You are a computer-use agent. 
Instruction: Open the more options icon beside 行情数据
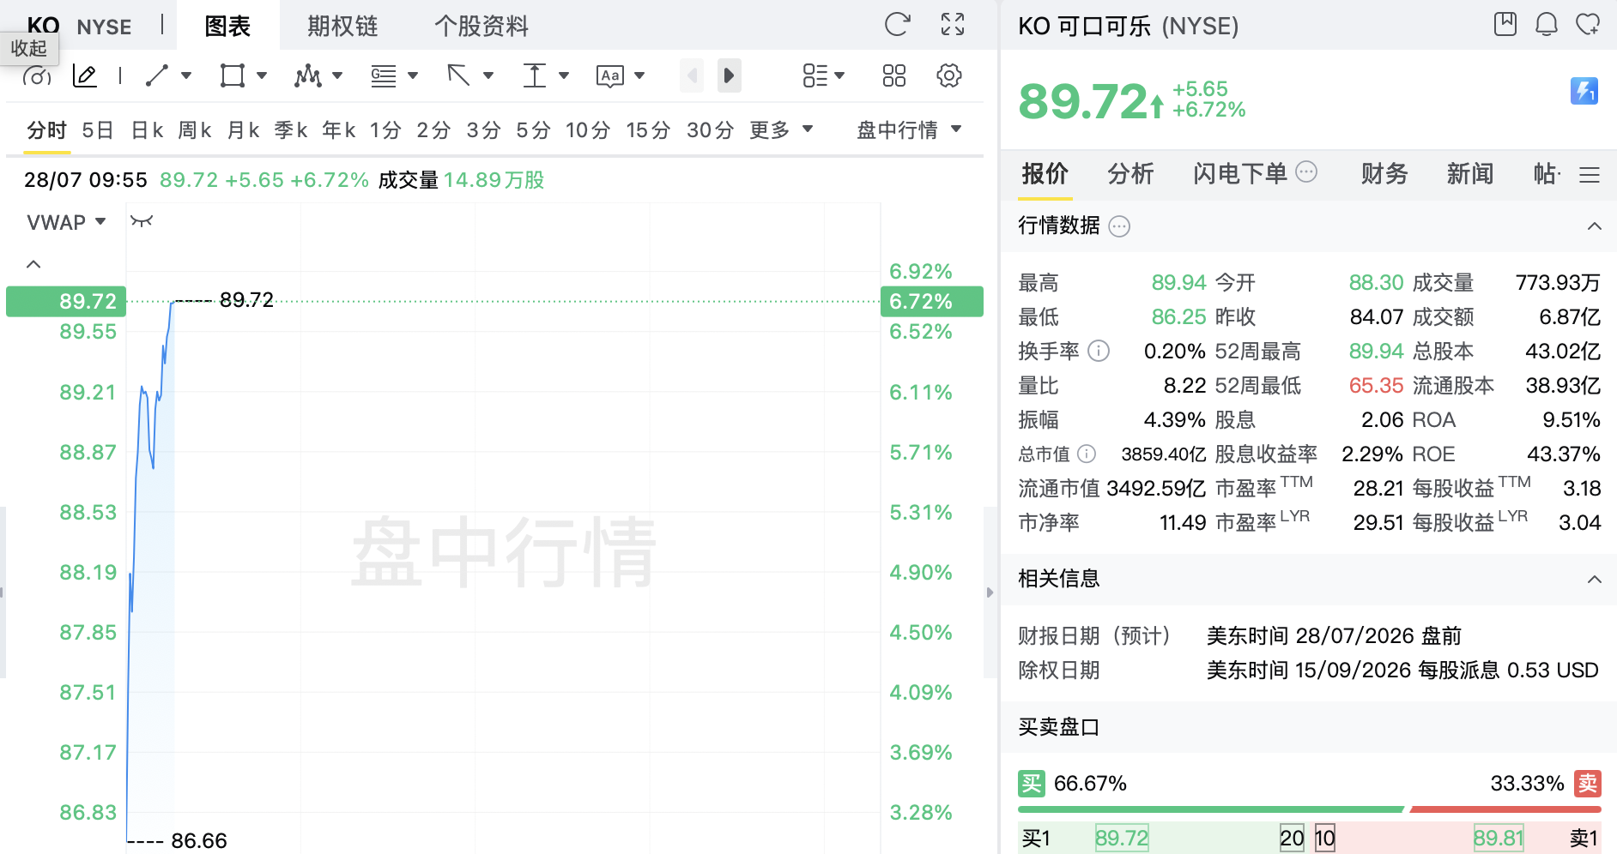click(x=1119, y=226)
